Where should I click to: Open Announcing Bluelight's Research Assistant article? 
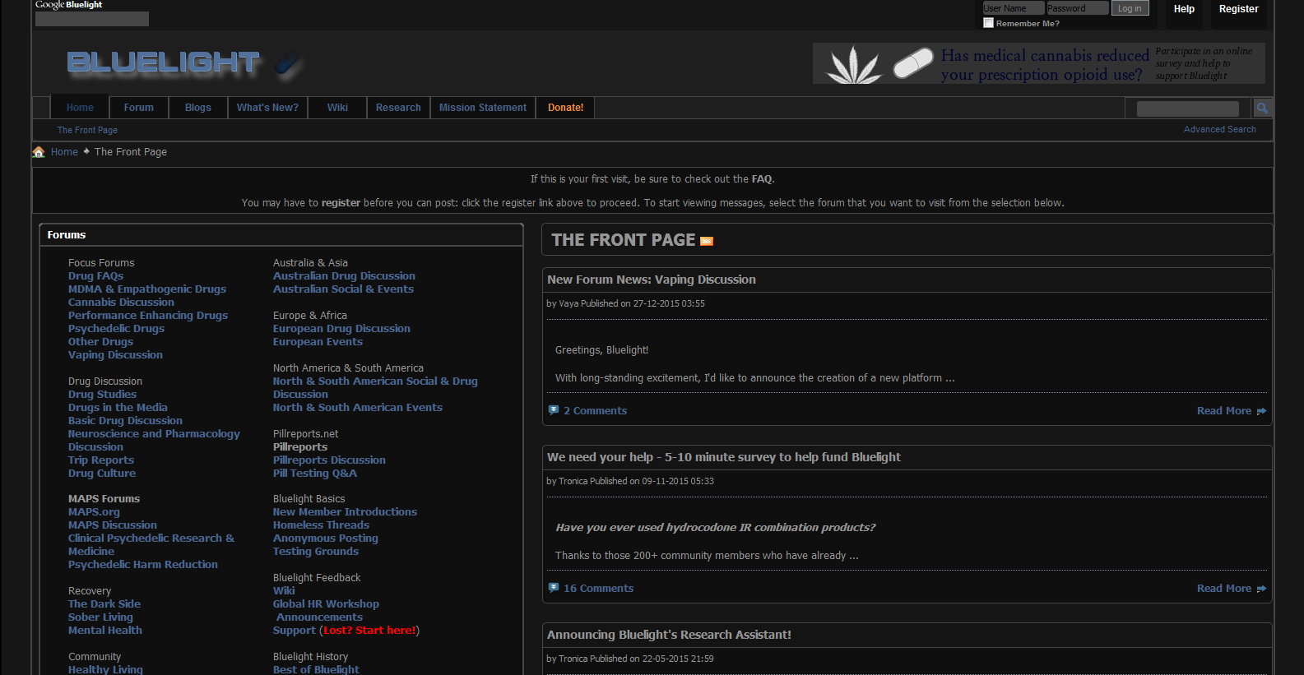coord(669,635)
